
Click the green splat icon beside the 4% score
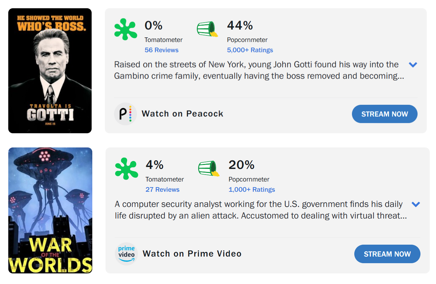tap(127, 169)
